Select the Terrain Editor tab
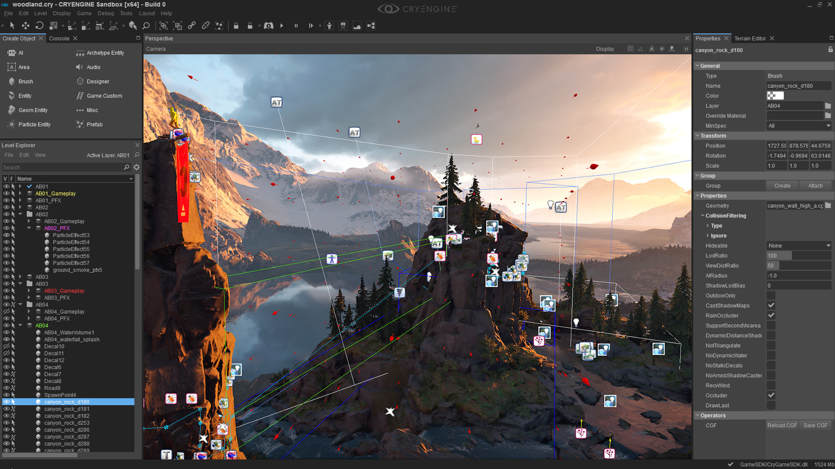 coord(750,38)
